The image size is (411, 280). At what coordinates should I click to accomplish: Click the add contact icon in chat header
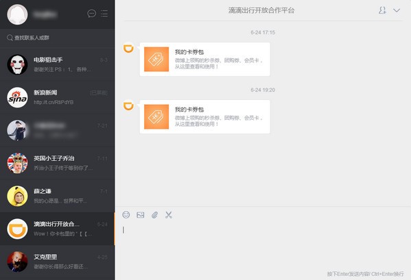382,10
